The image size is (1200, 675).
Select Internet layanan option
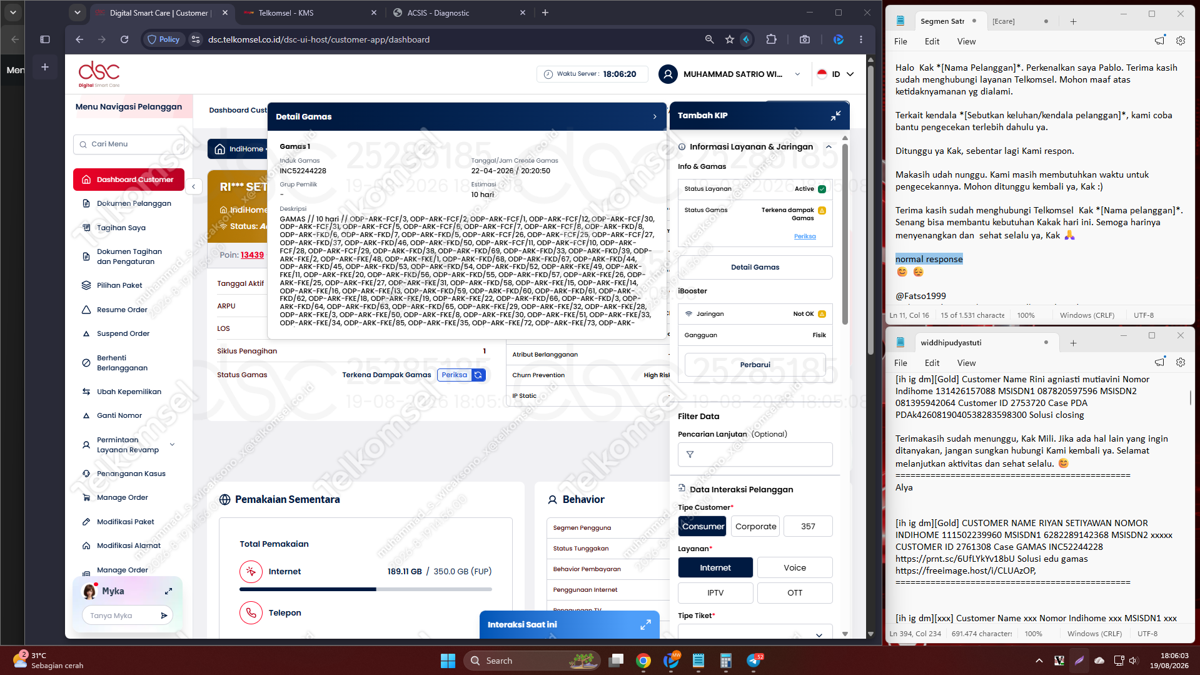pos(715,567)
